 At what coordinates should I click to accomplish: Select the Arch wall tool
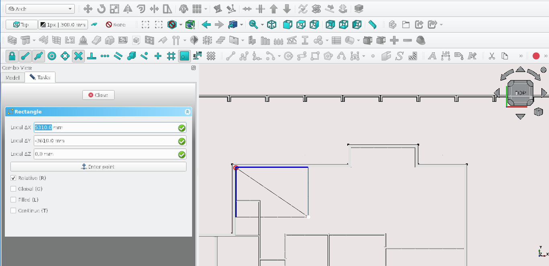pyautogui.click(x=12, y=40)
